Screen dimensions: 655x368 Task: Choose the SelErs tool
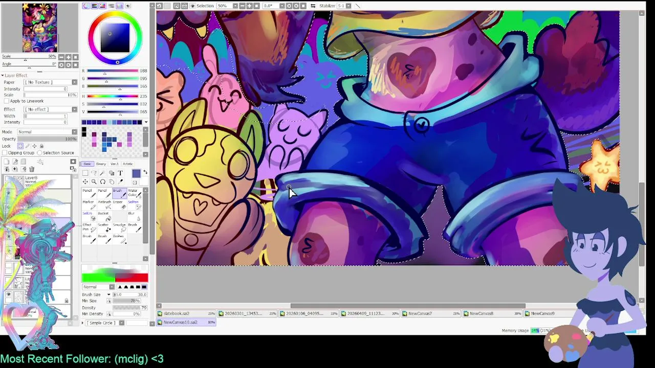pos(89,216)
